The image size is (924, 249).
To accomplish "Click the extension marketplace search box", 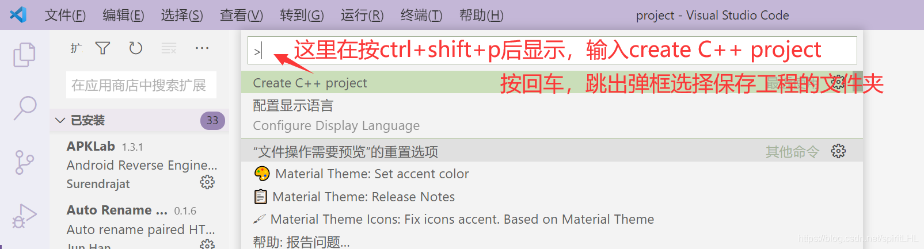I will coord(141,85).
